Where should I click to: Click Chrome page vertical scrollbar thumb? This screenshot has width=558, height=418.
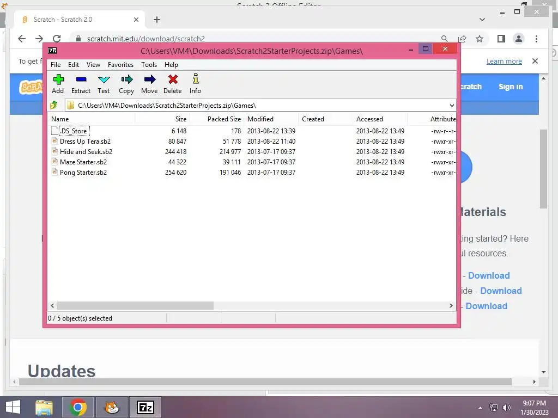[x=543, y=169]
